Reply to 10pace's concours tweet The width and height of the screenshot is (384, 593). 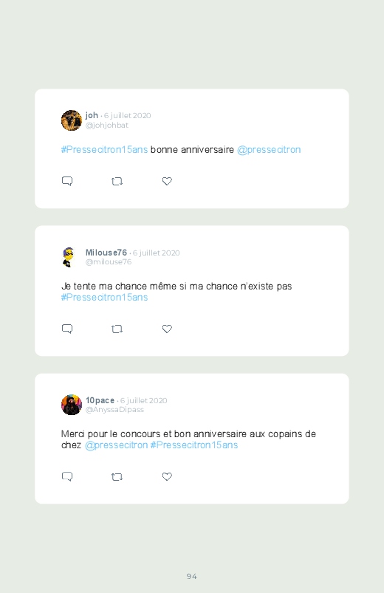[x=67, y=476]
